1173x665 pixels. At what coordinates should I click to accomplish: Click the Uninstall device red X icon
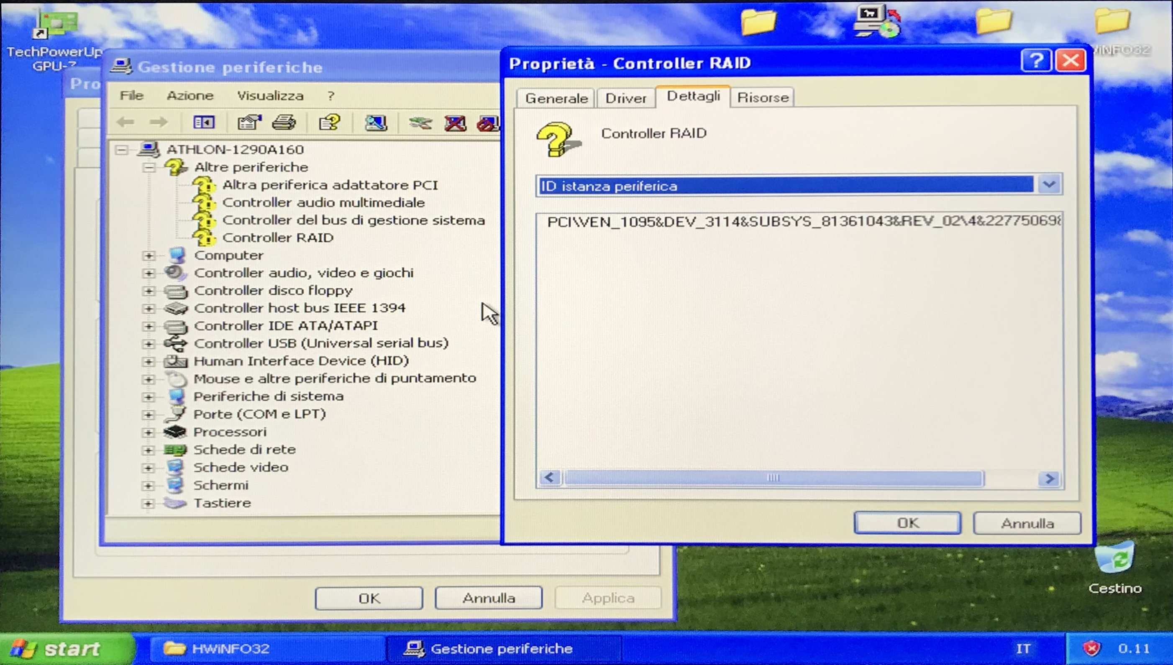click(x=455, y=123)
